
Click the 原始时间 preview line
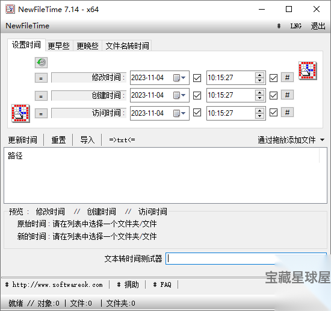(87, 224)
